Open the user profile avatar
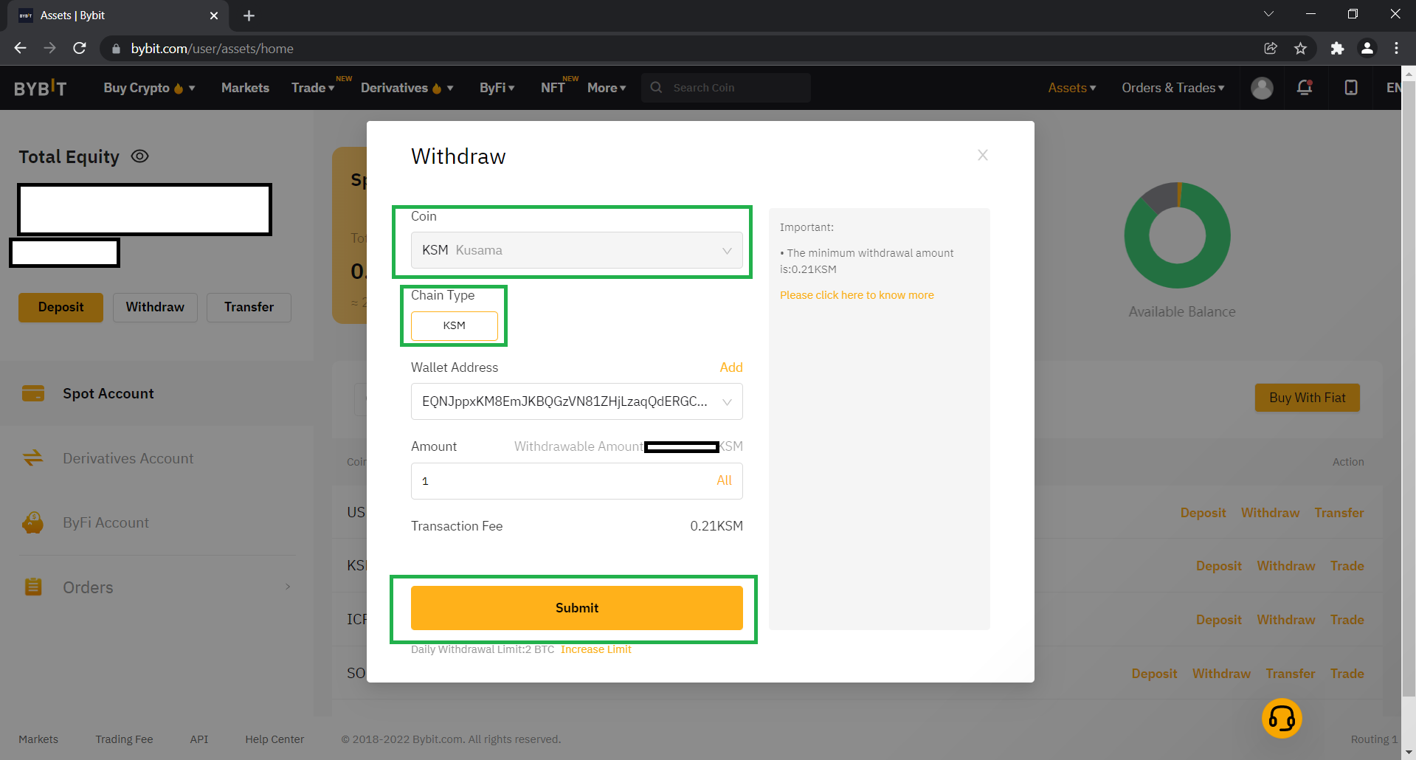The height and width of the screenshot is (760, 1416). click(x=1262, y=88)
